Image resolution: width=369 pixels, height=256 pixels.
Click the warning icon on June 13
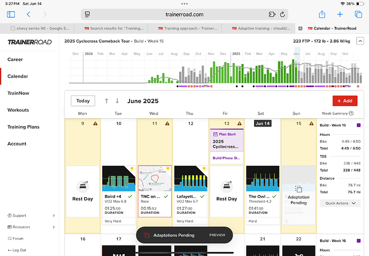pos(240,123)
